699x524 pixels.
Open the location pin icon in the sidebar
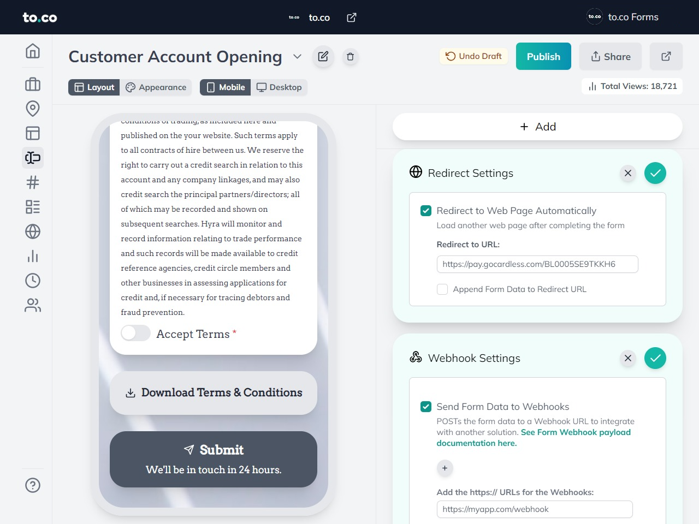tap(33, 109)
